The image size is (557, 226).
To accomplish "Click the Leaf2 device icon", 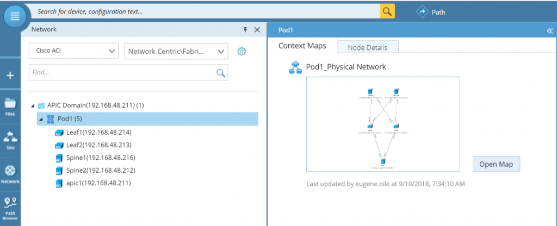I will tap(59, 146).
